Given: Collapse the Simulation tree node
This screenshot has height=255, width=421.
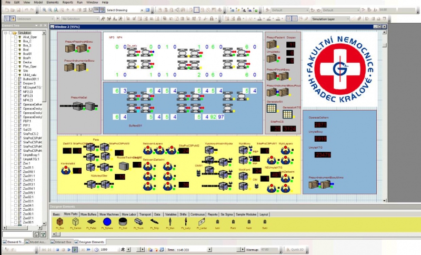Looking at the screenshot, I should pyautogui.click(x=4, y=33).
